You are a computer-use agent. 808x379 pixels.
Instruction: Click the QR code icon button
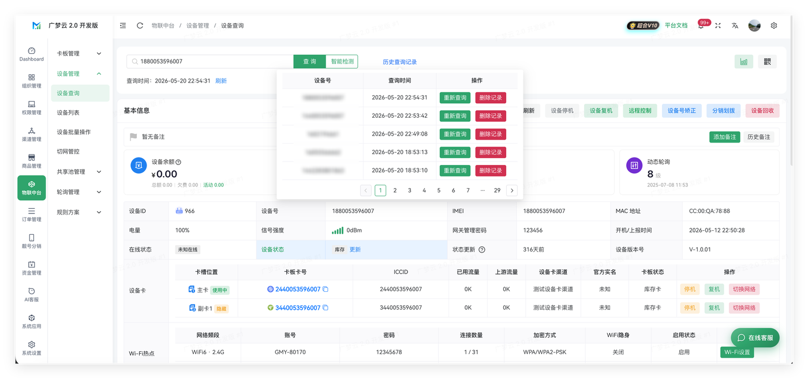coord(767,62)
